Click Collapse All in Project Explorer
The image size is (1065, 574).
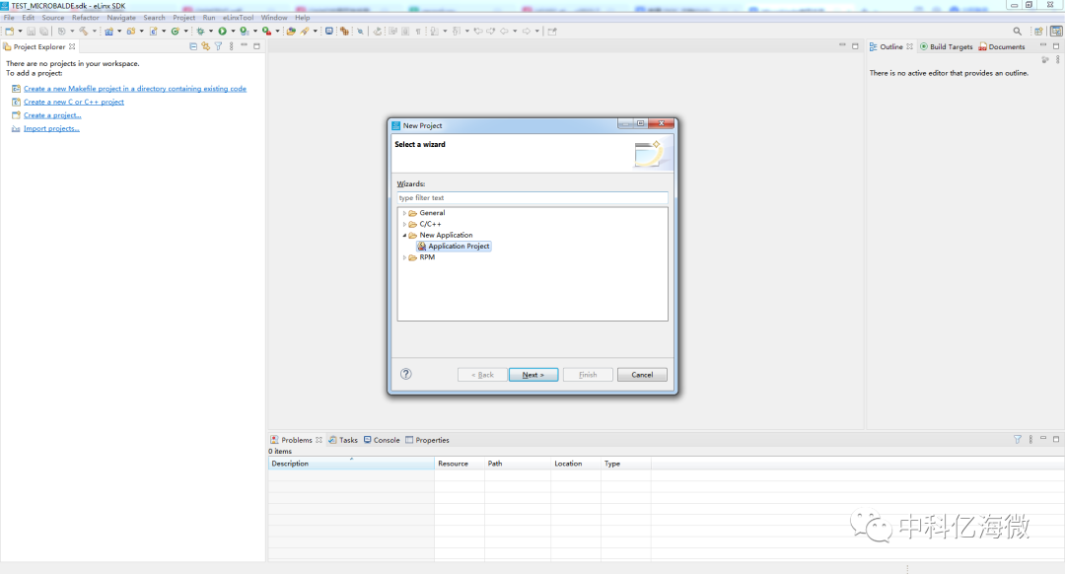193,46
